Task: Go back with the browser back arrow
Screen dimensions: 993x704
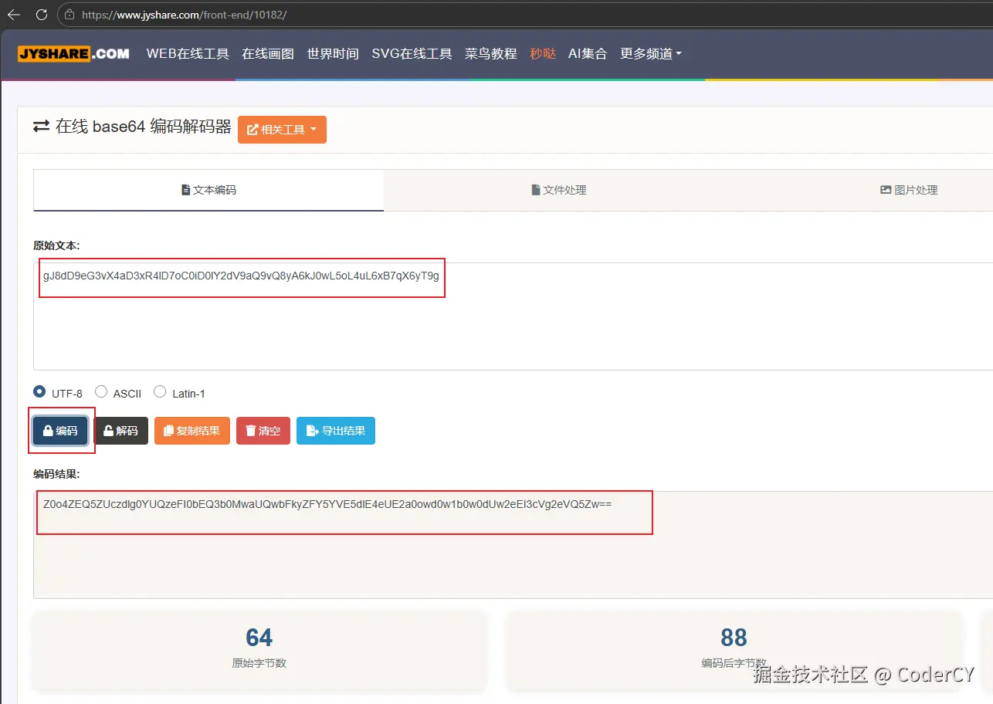Action: pos(14,15)
